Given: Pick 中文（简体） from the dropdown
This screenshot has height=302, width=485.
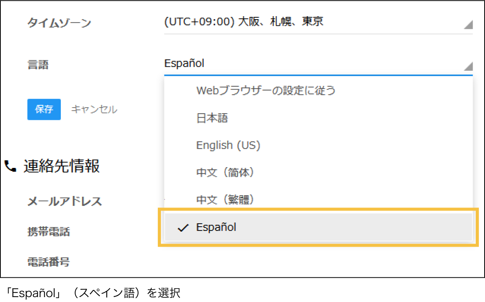Looking at the screenshot, I should click(x=226, y=173).
